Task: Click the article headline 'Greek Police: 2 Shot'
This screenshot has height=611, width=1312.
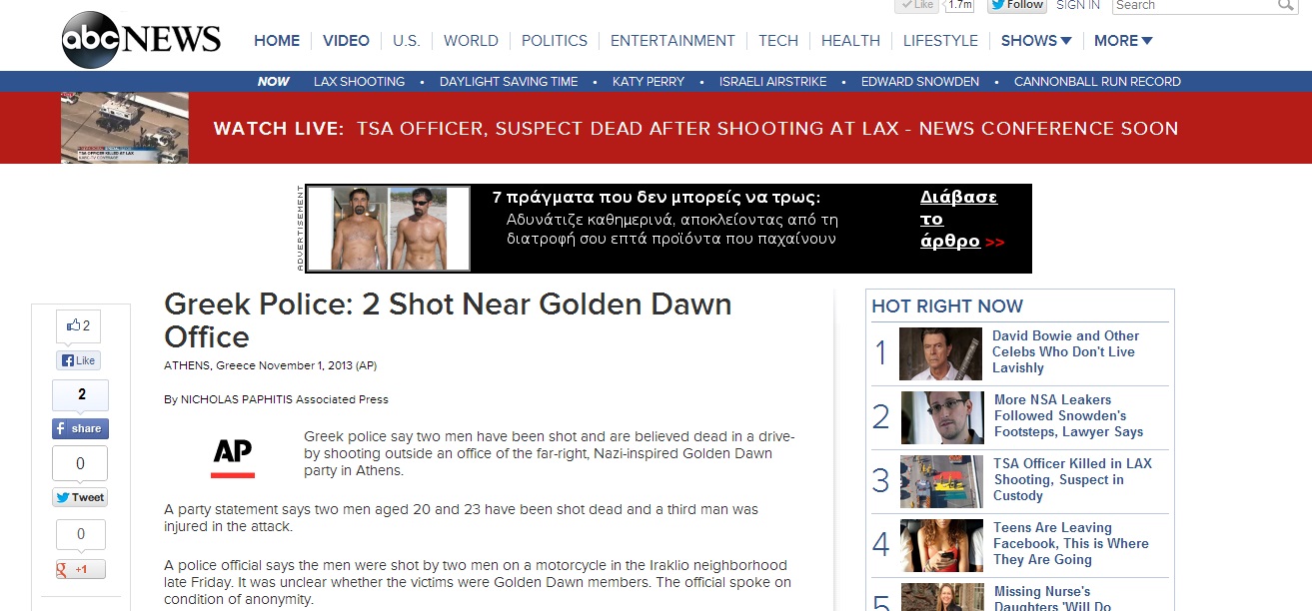Action: click(x=448, y=319)
